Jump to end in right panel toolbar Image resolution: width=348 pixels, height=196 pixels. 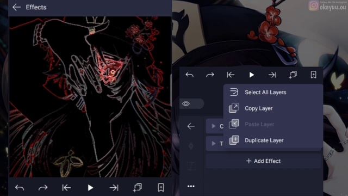[x=272, y=75]
